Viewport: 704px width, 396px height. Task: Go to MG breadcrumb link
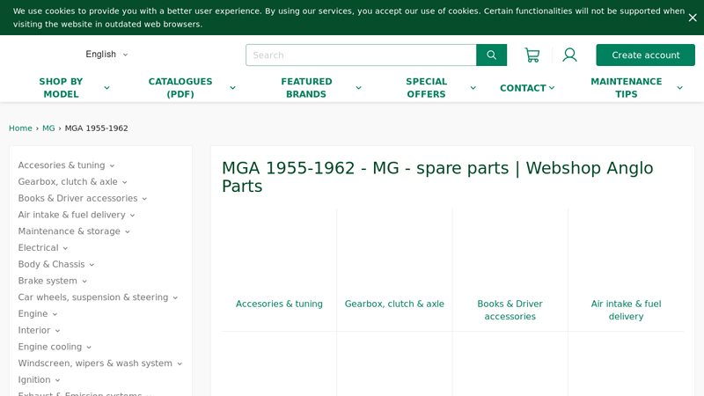click(x=48, y=128)
